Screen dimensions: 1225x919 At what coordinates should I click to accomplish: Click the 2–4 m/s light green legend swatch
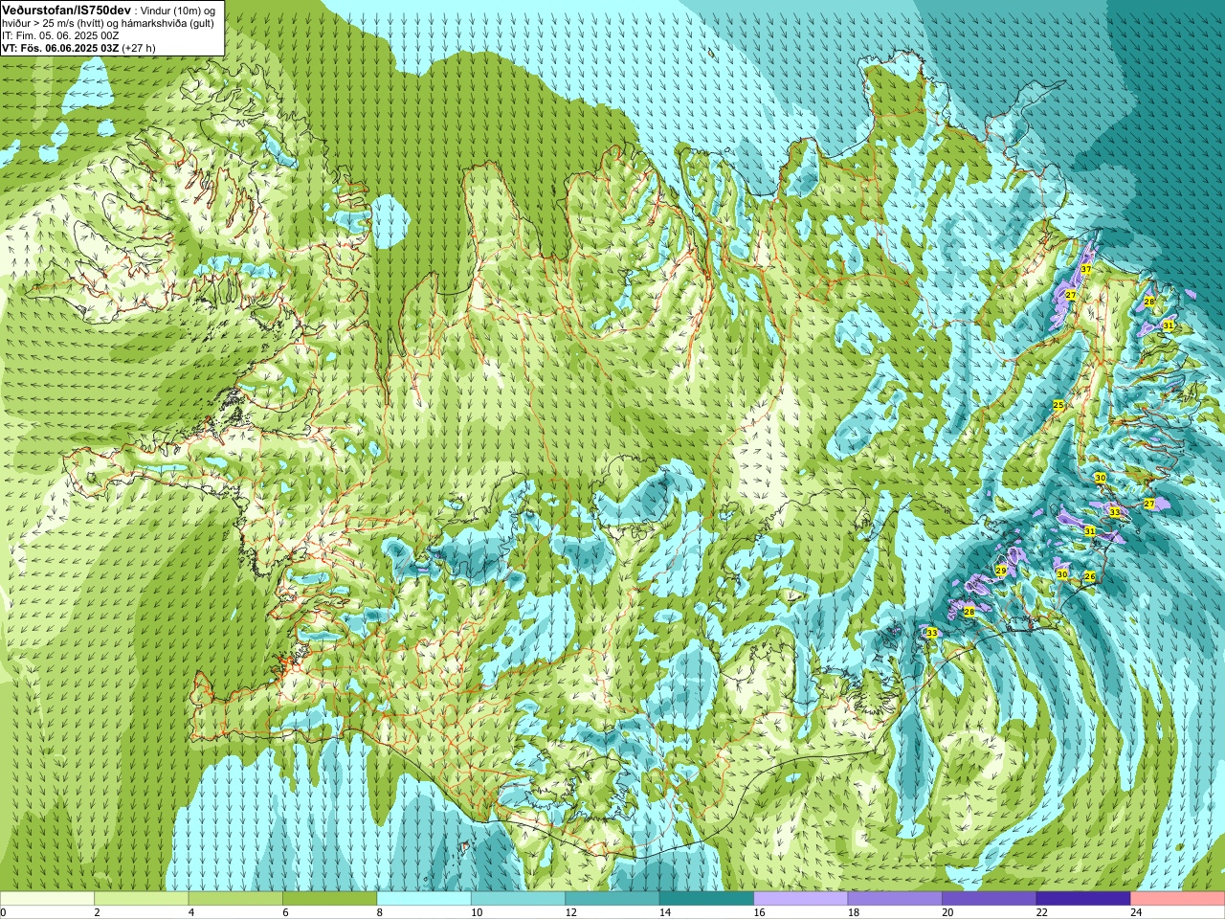tap(141, 899)
